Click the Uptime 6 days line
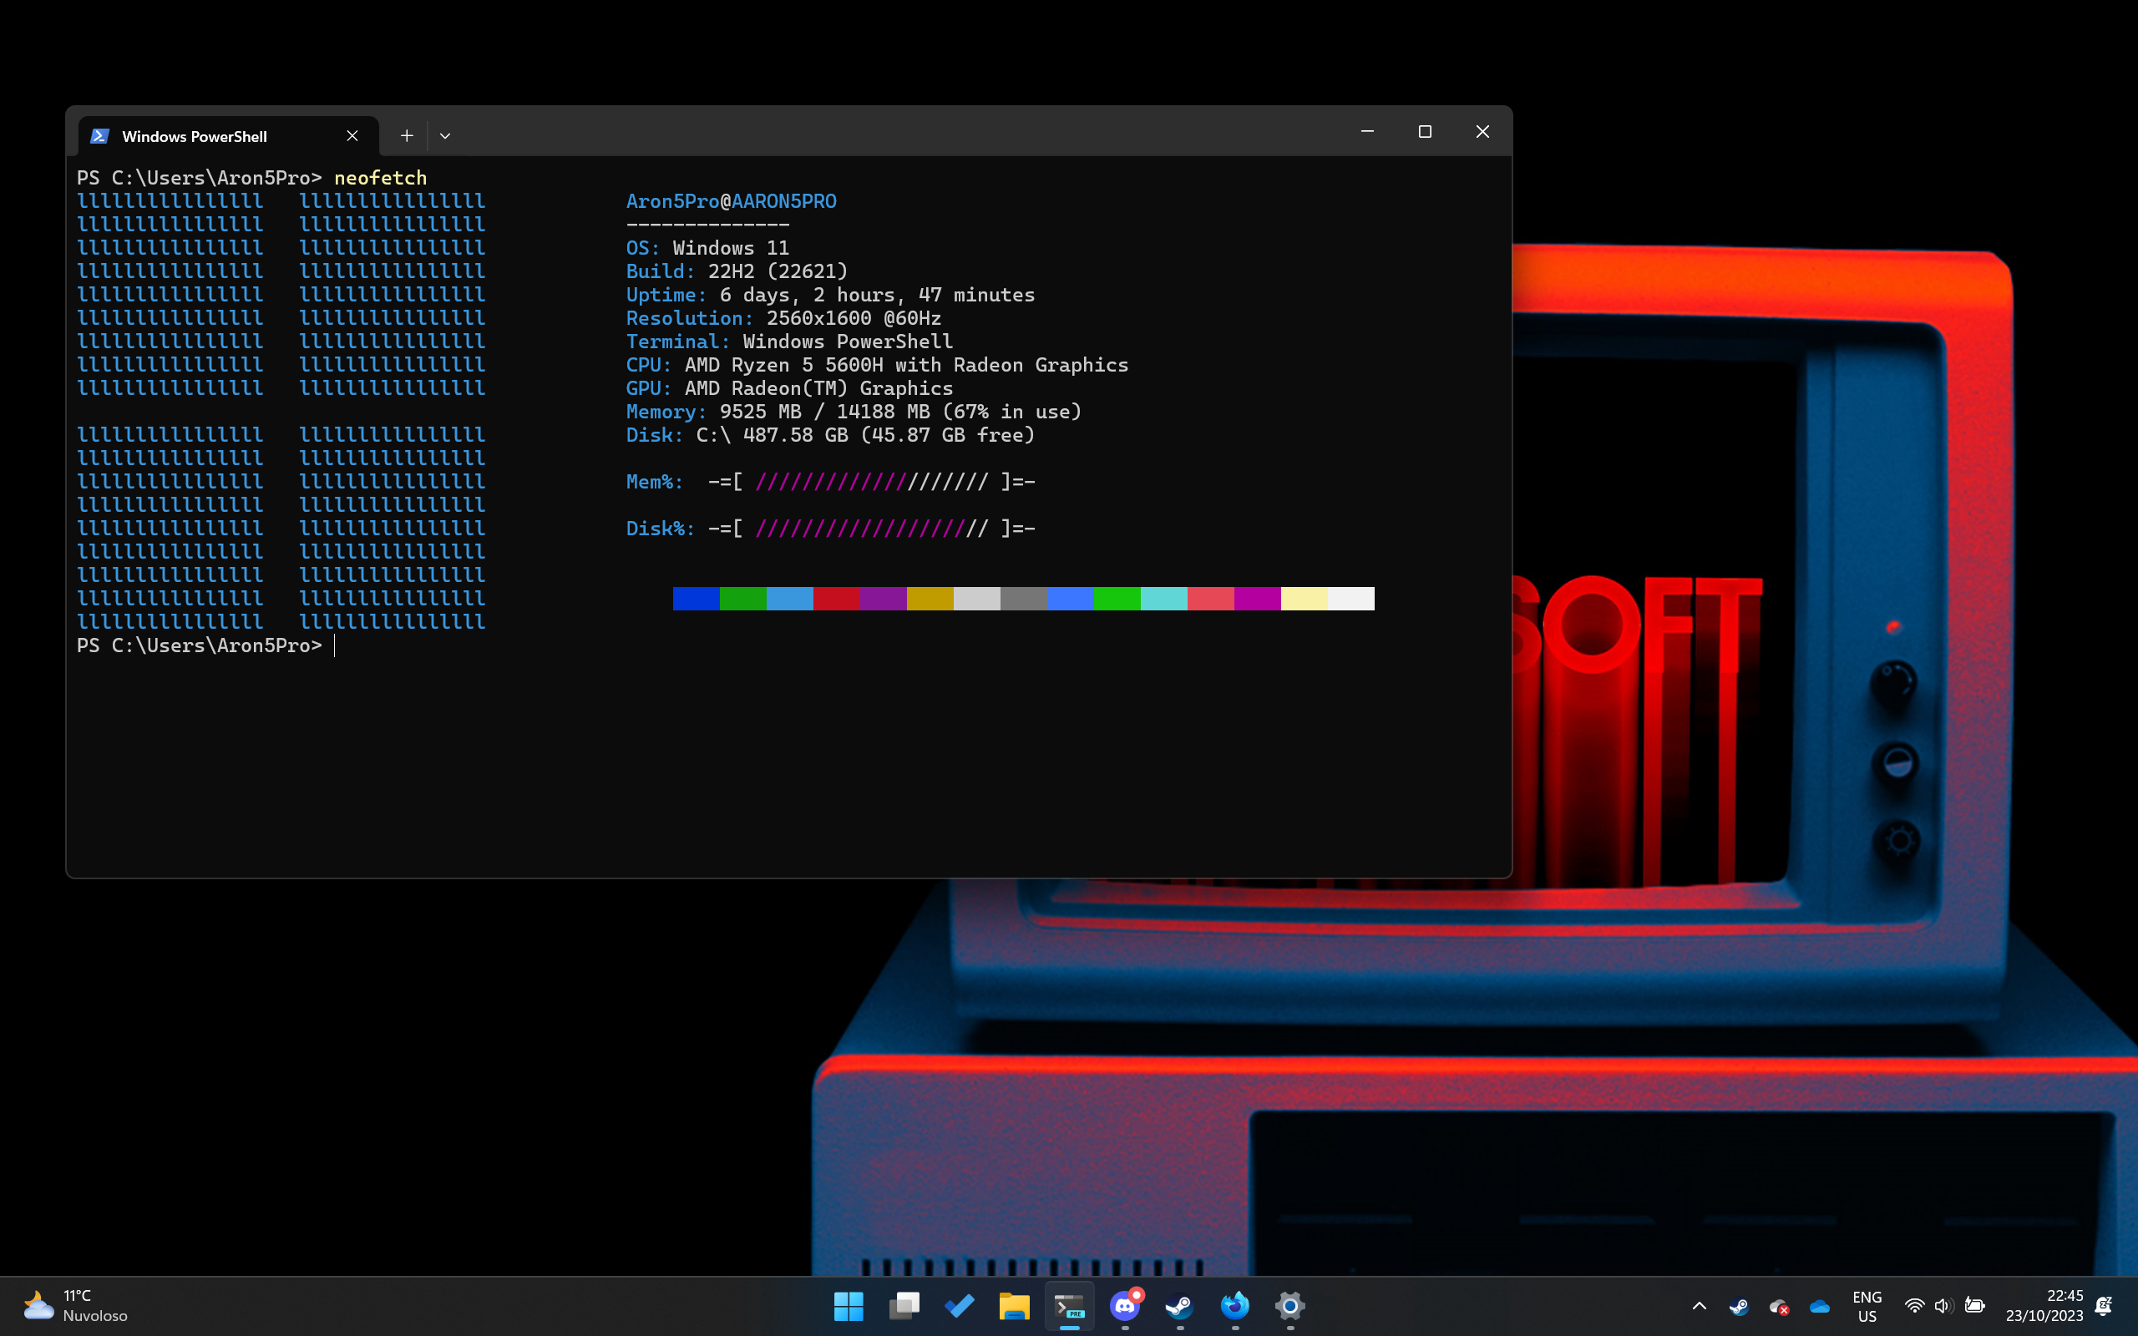The height and width of the screenshot is (1336, 2138). pos(830,295)
